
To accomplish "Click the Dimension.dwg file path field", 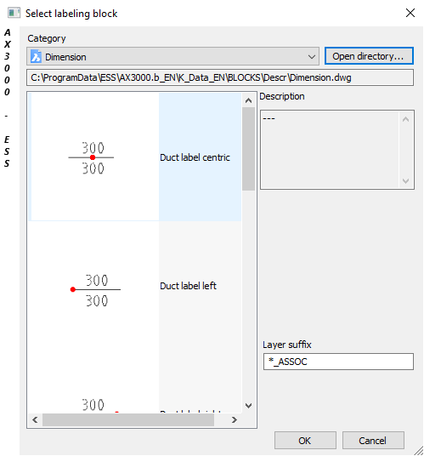I will 220,77.
